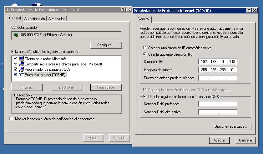This screenshot has width=263, height=154.
Task: Click the Servidor DNS preferido field
Action: click(x=218, y=104)
